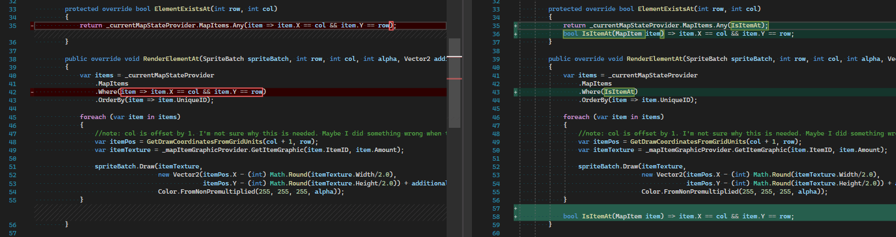Viewport: 896px width, 237px height.
Task: Click _currentMapStateProvider on right line 41
Action: [x=653, y=75]
